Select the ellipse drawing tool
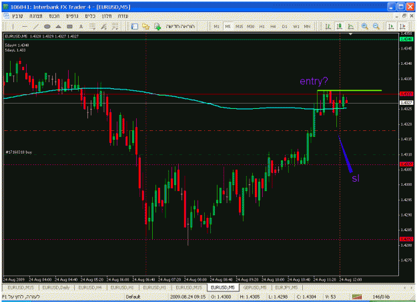Image resolution: width=417 pixels, height=302 pixels. coord(47,26)
